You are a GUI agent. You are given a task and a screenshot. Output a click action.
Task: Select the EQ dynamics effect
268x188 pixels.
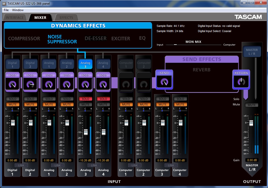pos(142,38)
